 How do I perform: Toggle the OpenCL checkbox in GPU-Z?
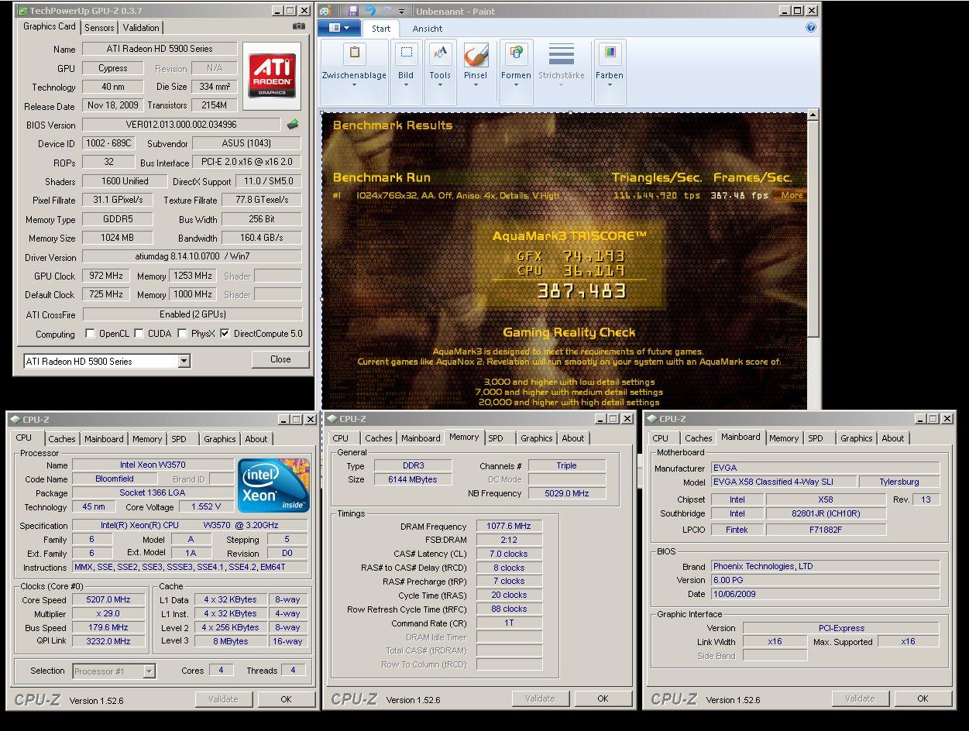coord(89,334)
